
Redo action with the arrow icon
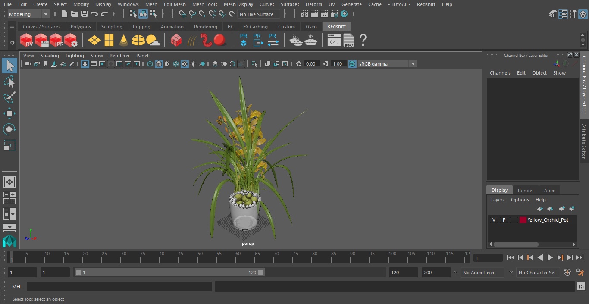click(104, 14)
